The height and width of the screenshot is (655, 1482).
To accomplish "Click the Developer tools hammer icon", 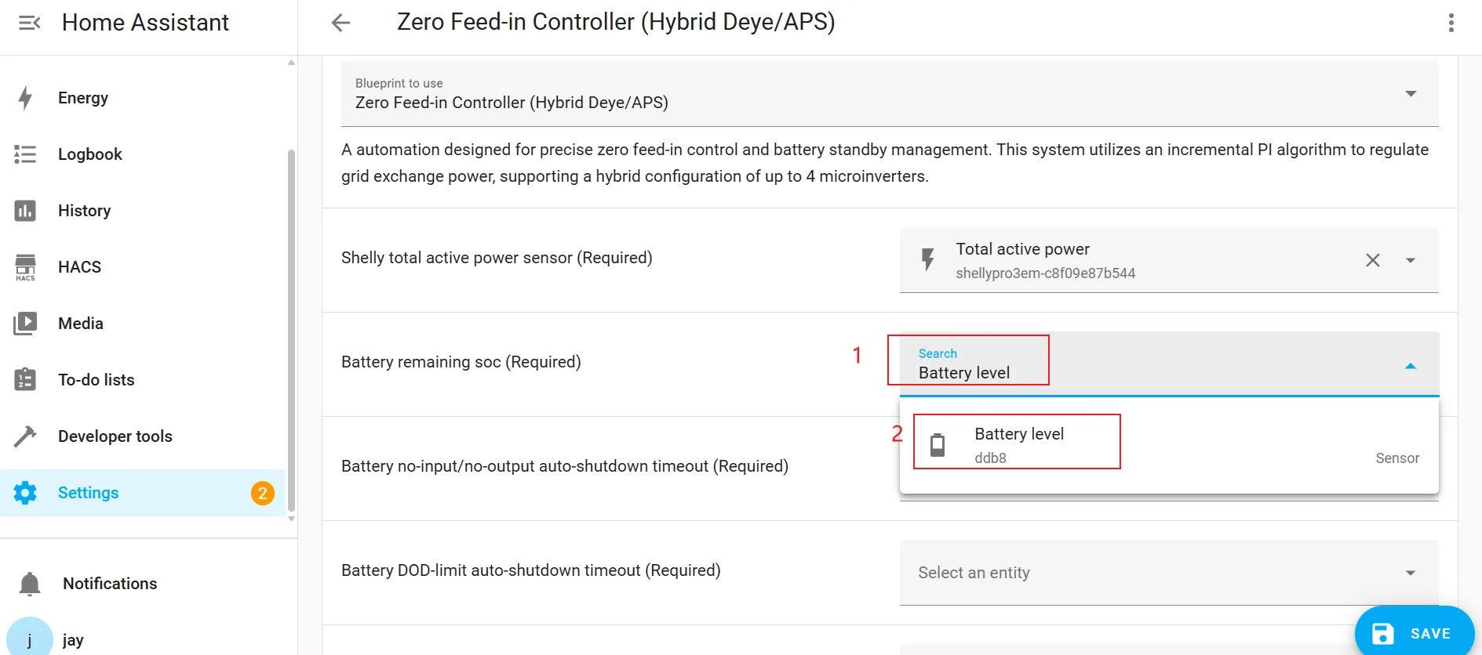I will point(25,436).
